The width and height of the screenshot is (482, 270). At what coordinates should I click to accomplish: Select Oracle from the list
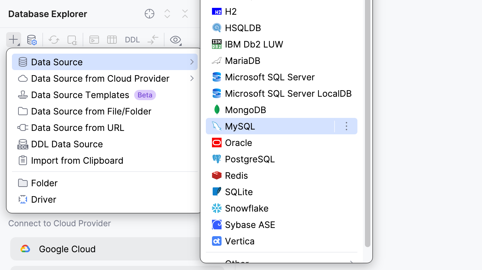(282, 143)
